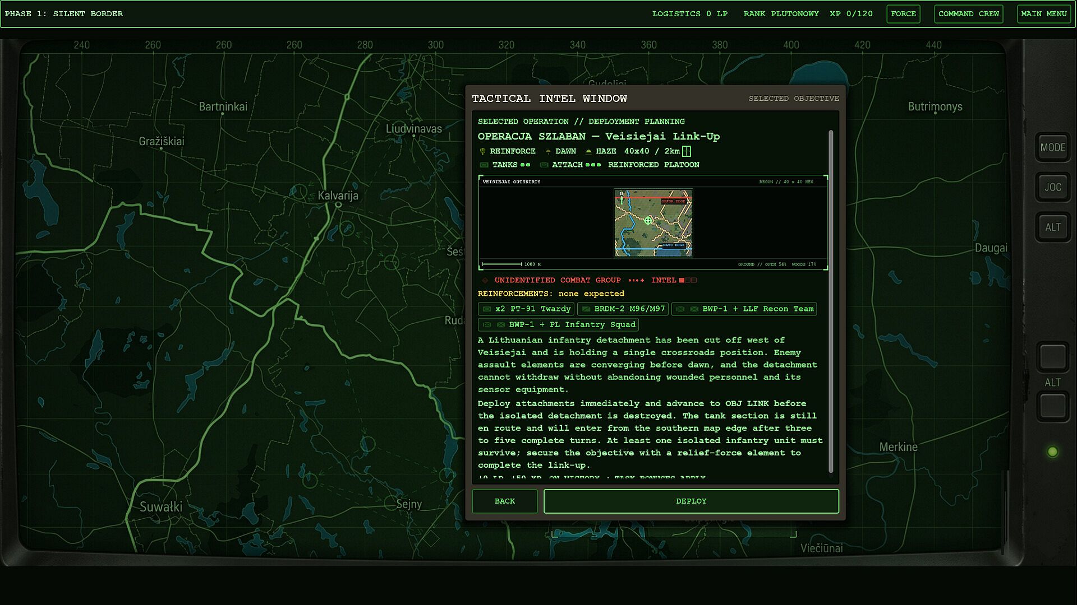Select the BWP-1 + PL Infantry Squad chip
1077x605 pixels.
558,325
